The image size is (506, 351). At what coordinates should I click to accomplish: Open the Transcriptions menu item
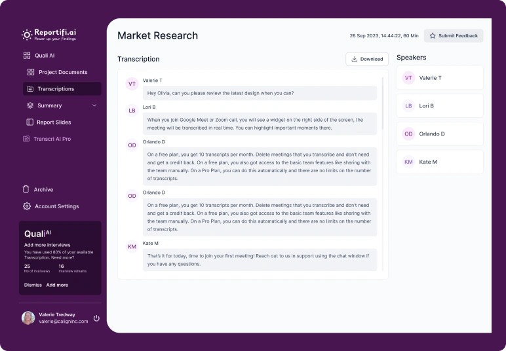(56, 89)
